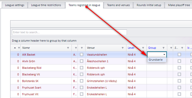Screen dimensions: 192x98
Task: Open filter icon in Level column header
Action: click(143, 48)
